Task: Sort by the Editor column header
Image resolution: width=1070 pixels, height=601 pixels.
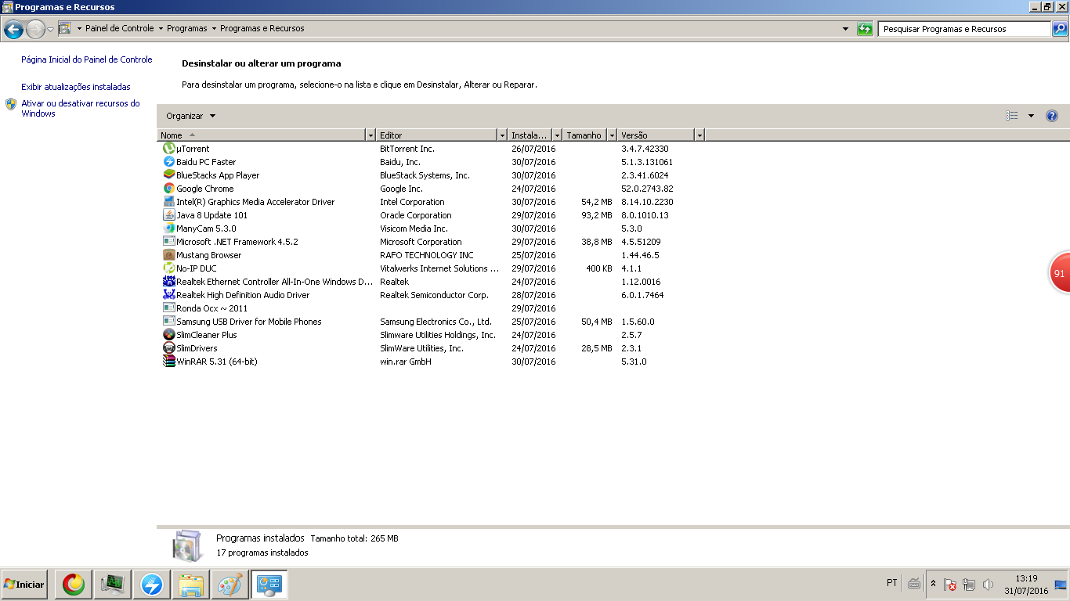Action: coord(437,135)
